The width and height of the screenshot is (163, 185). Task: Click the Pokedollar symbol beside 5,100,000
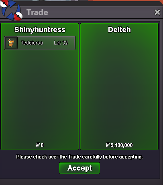(x=108, y=145)
